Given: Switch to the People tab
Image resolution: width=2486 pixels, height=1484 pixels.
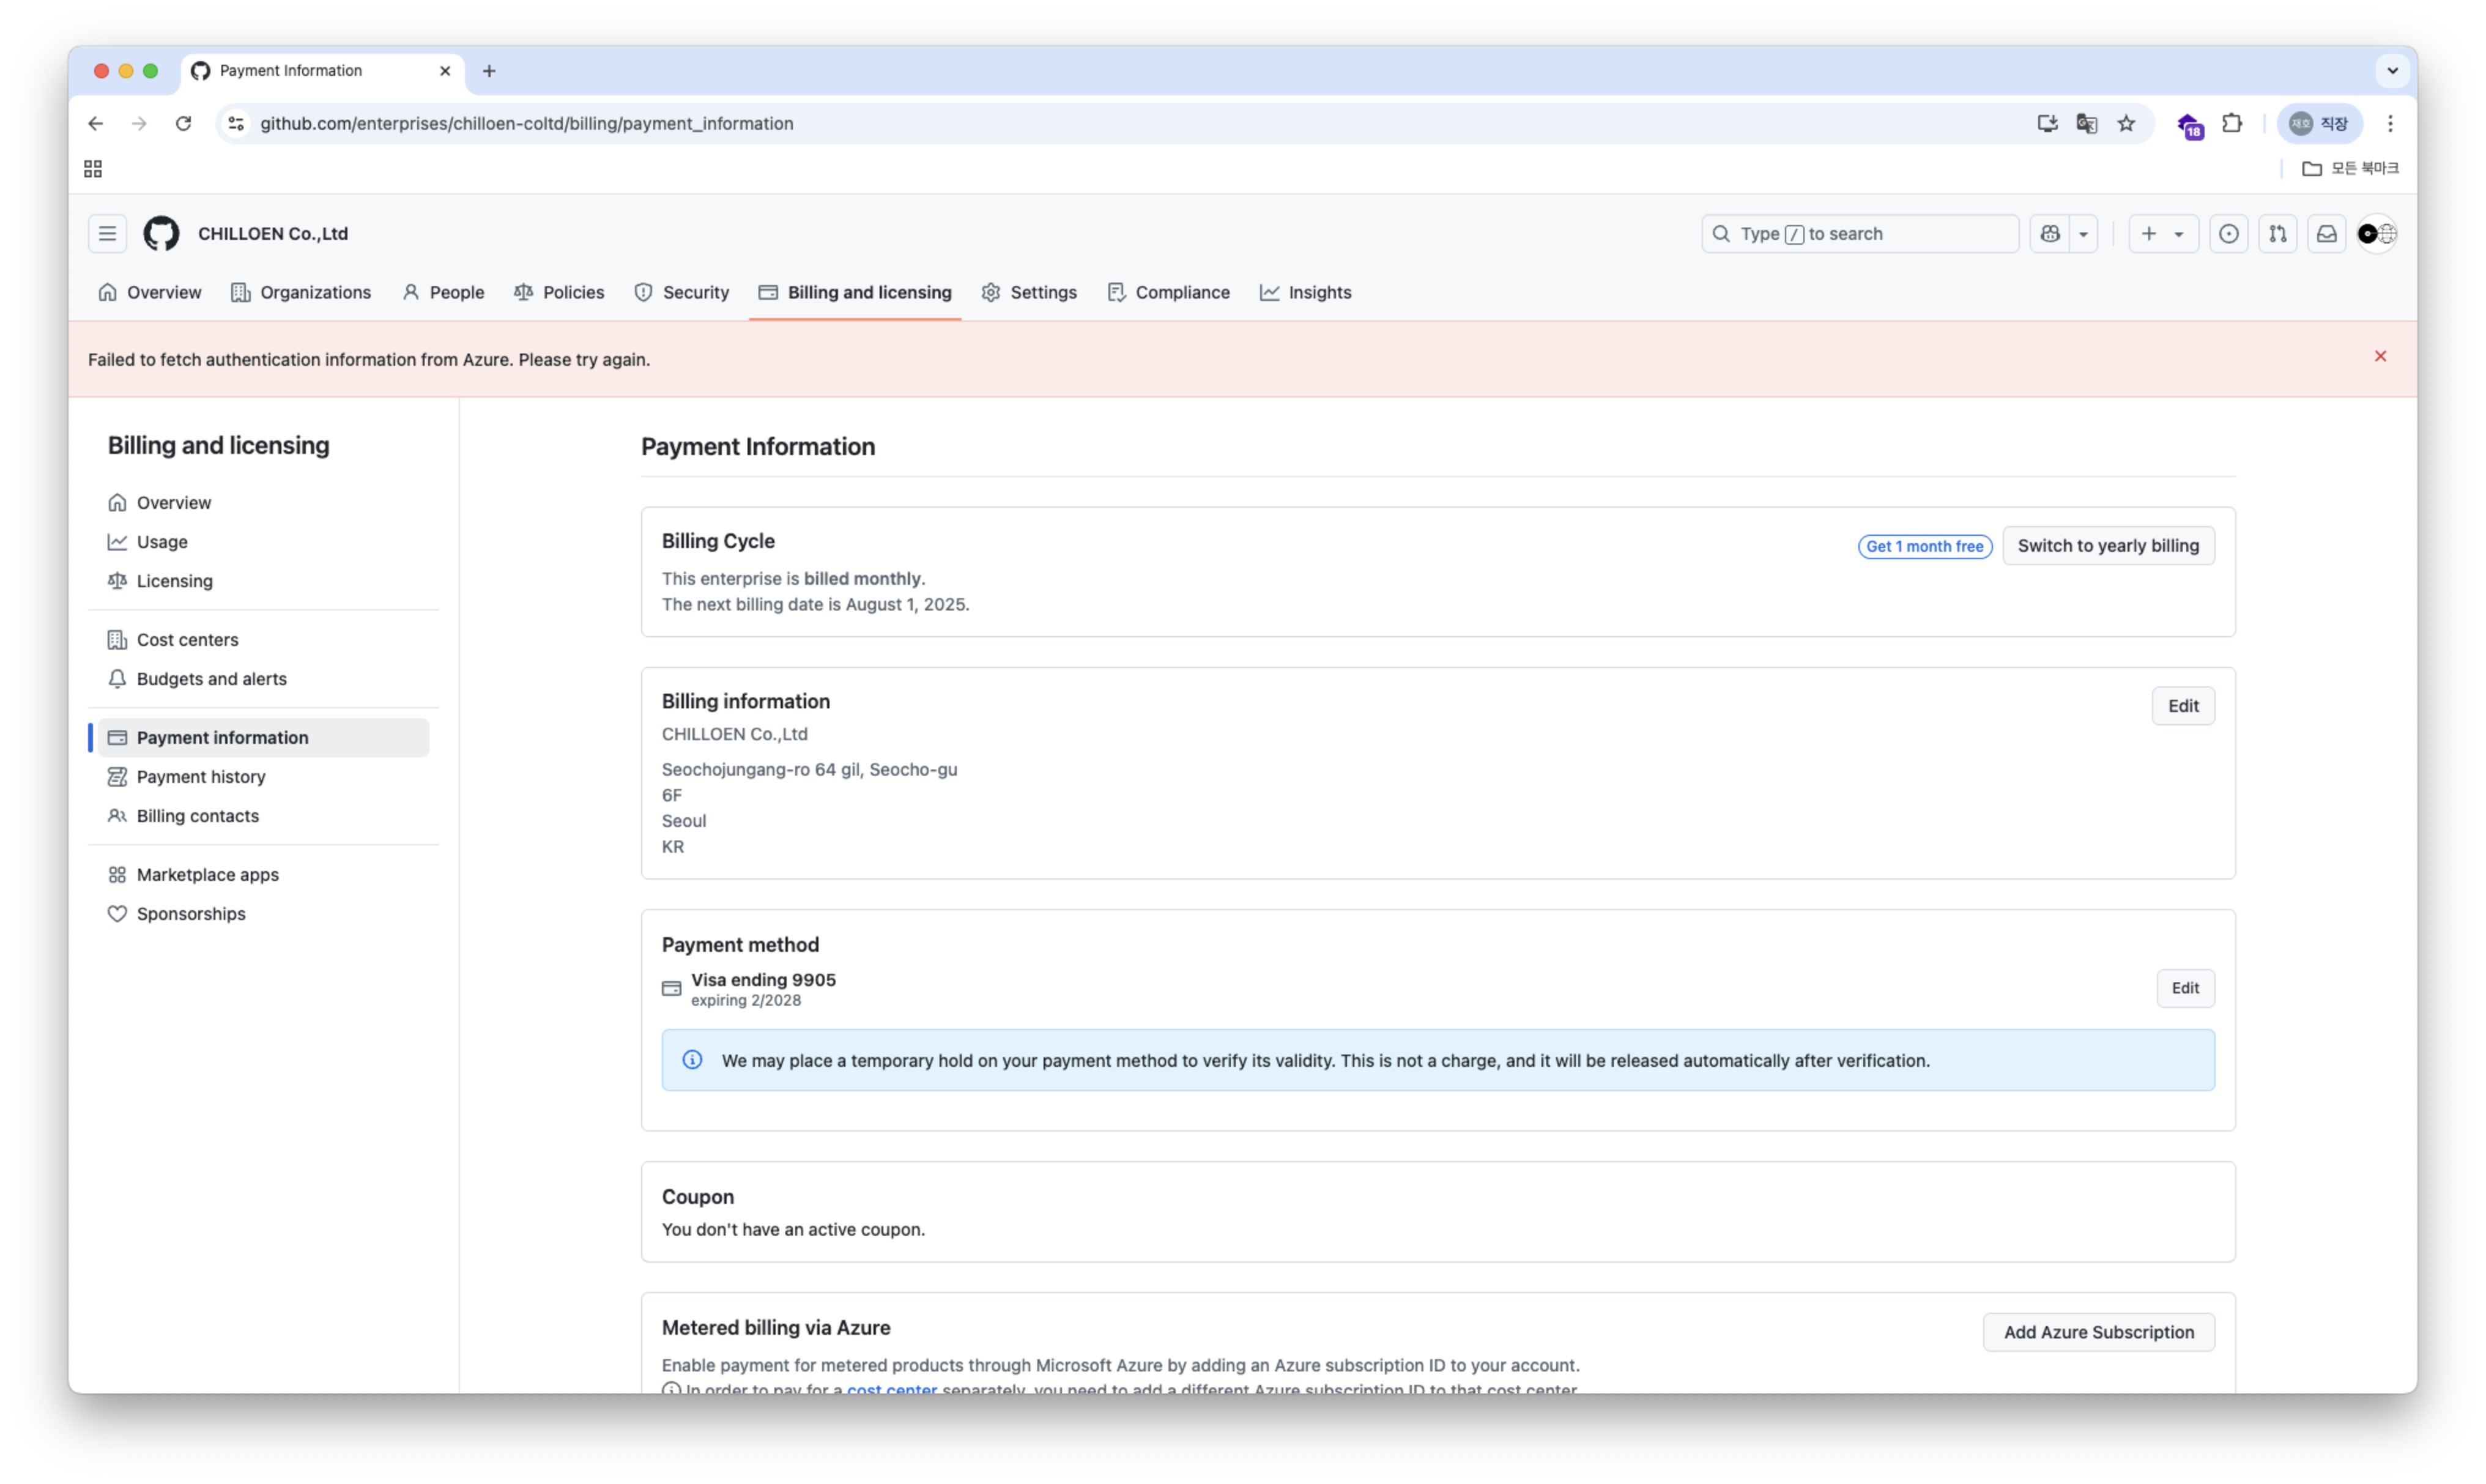Looking at the screenshot, I should (x=443, y=292).
